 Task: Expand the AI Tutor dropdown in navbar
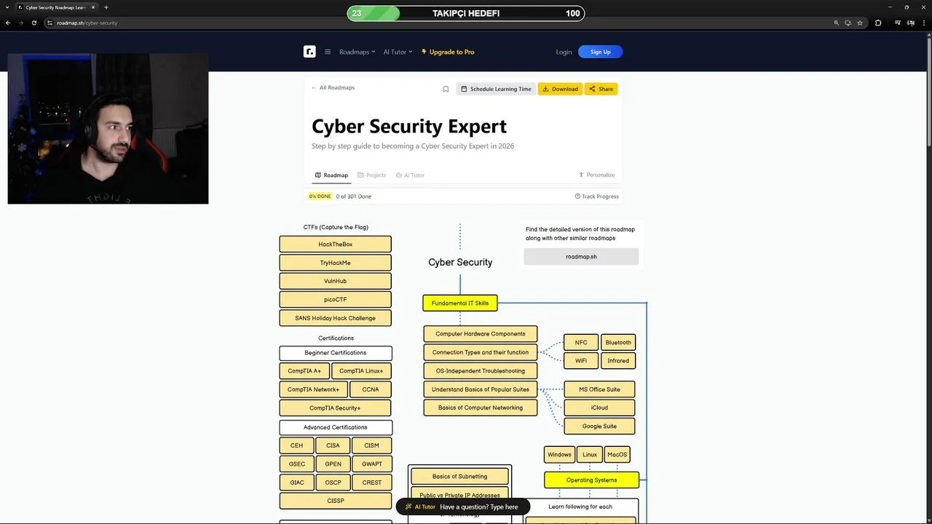(398, 52)
